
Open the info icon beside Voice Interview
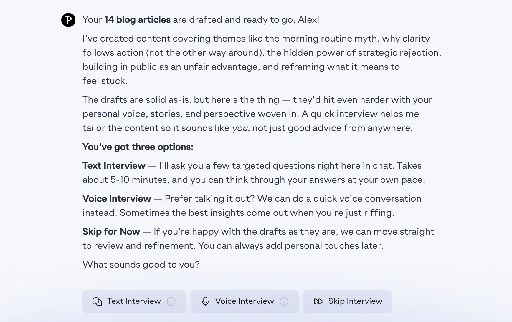coord(284,301)
